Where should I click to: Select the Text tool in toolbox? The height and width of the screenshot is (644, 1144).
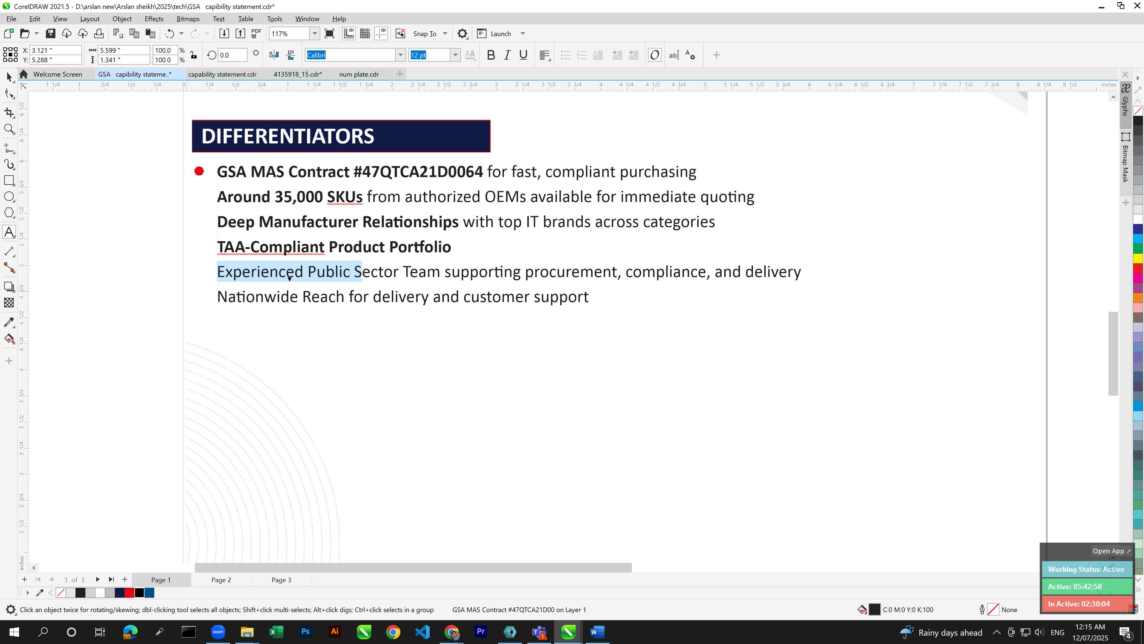point(9,232)
